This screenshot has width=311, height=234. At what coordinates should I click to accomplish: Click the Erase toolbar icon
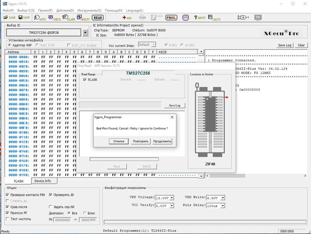157,17
